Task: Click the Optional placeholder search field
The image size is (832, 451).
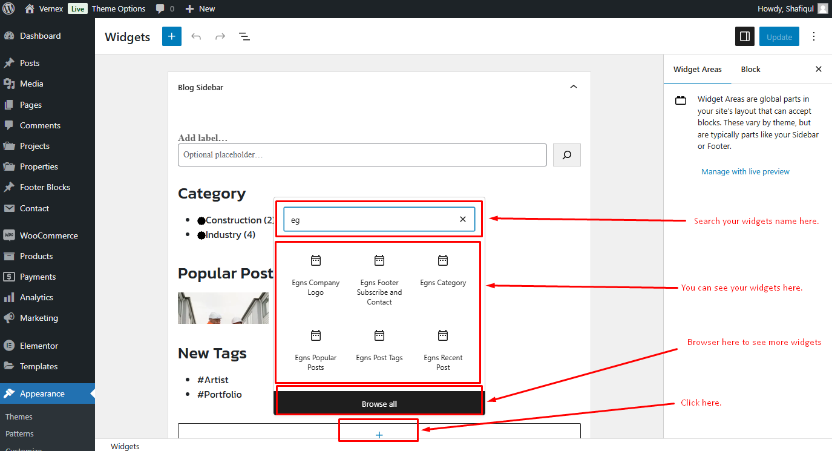Action: [x=362, y=155]
